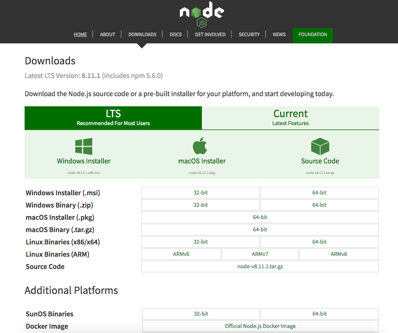Image resolution: width=398 pixels, height=333 pixels.
Task: Click the Windows Installer heading link
Action: pos(84,161)
